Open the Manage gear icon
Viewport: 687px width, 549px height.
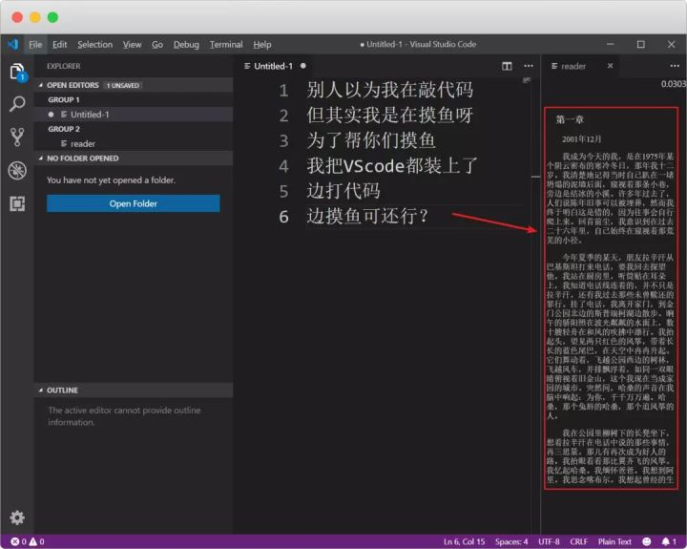point(17,517)
